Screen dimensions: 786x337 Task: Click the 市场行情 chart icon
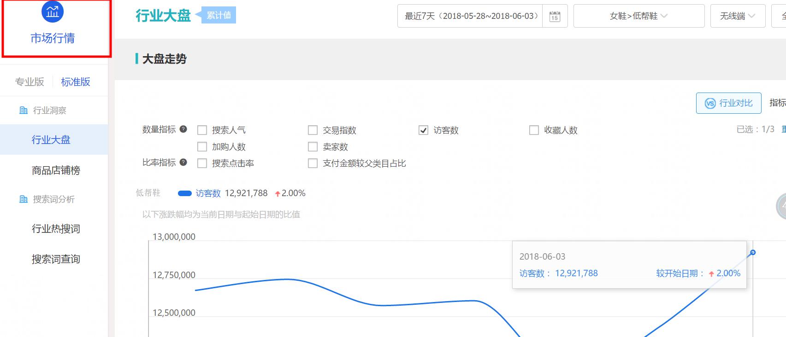tap(52, 12)
